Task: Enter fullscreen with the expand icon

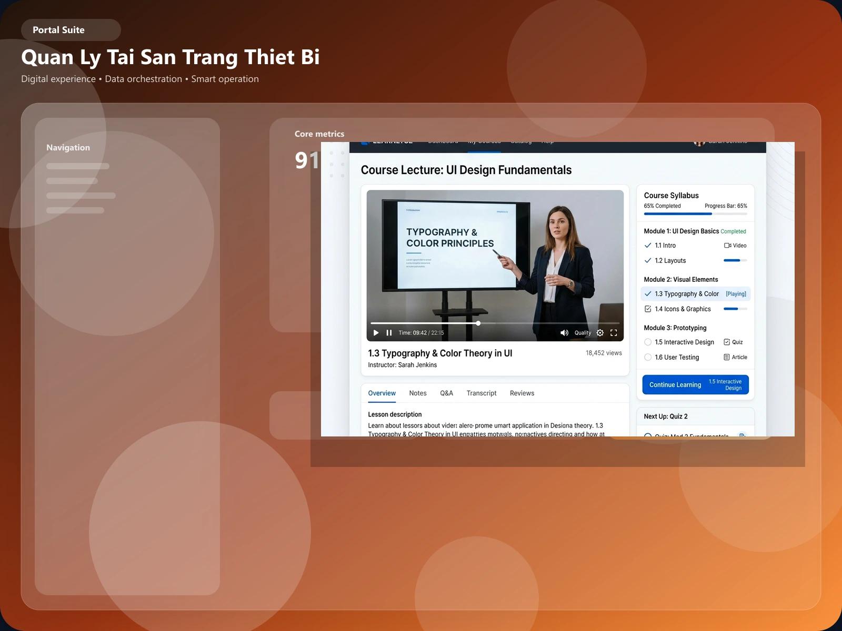Action: (614, 333)
